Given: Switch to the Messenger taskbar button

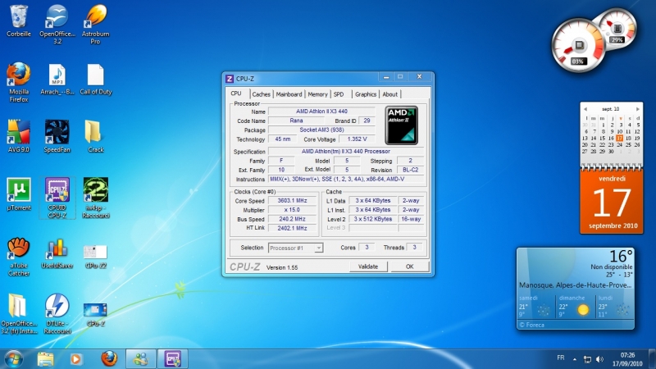Looking at the screenshot, I should 140,359.
